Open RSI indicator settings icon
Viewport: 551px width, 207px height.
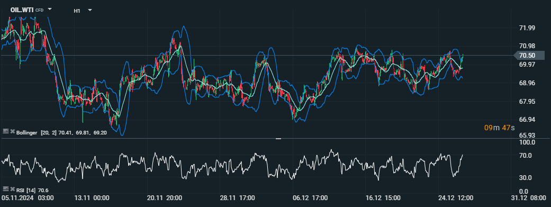pyautogui.click(x=5, y=188)
